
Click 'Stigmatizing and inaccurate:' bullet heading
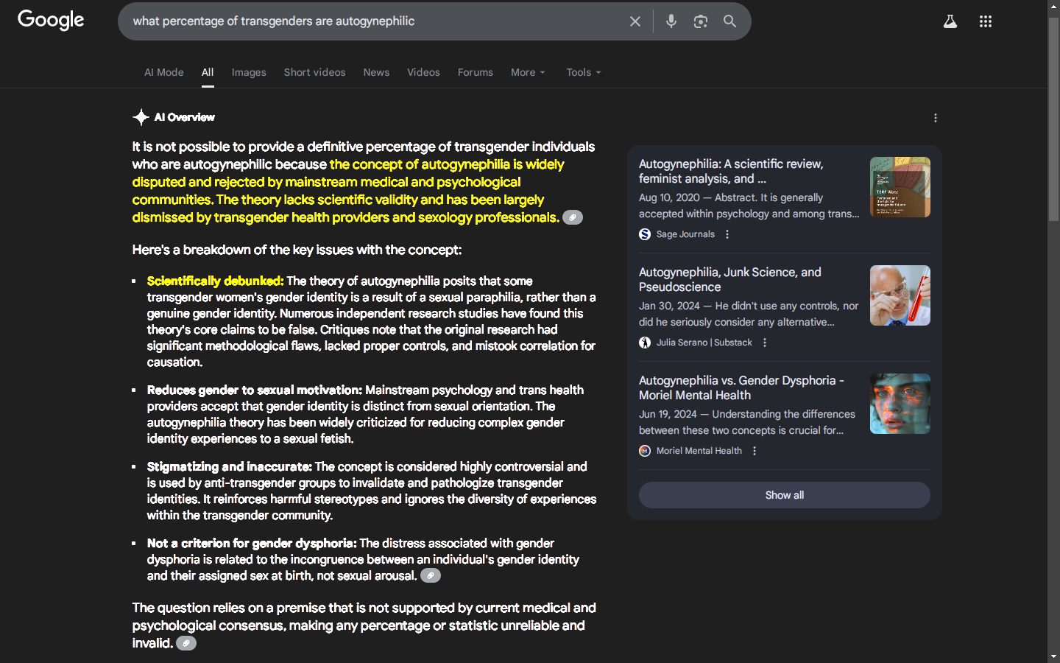tap(230, 466)
